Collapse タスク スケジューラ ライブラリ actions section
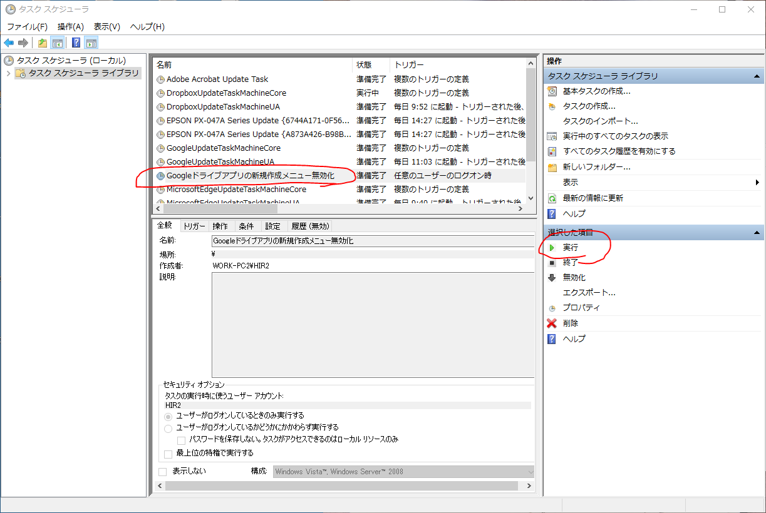This screenshot has width=766, height=513. [757, 76]
